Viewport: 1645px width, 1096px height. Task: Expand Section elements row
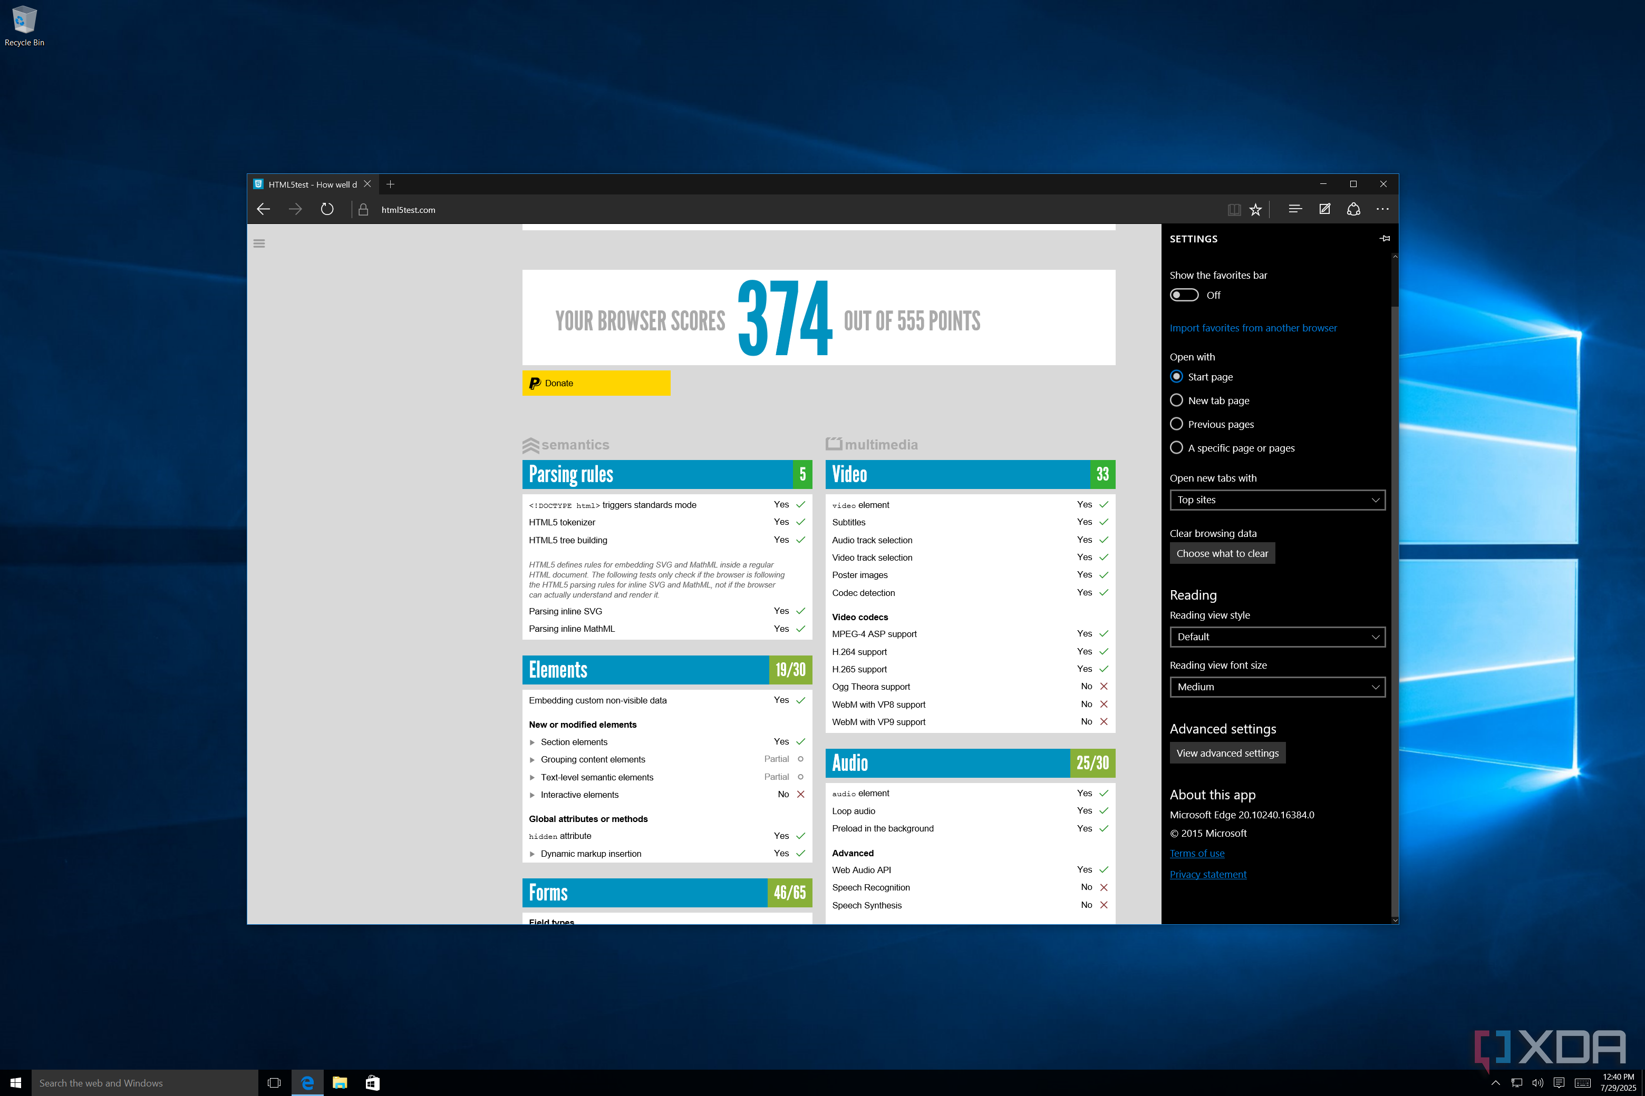[x=532, y=742]
